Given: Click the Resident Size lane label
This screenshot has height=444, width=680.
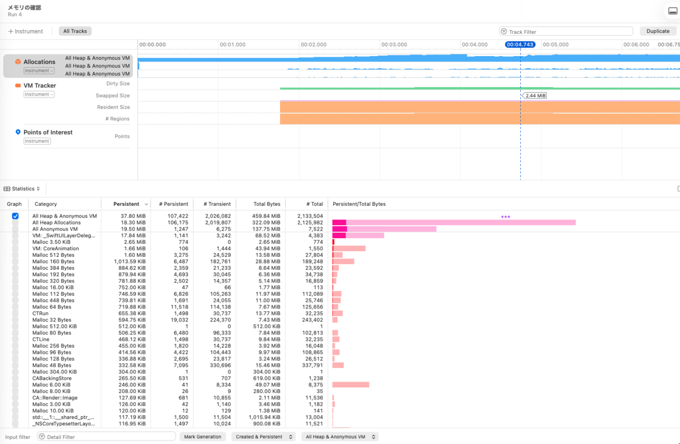Looking at the screenshot, I should pyautogui.click(x=113, y=107).
